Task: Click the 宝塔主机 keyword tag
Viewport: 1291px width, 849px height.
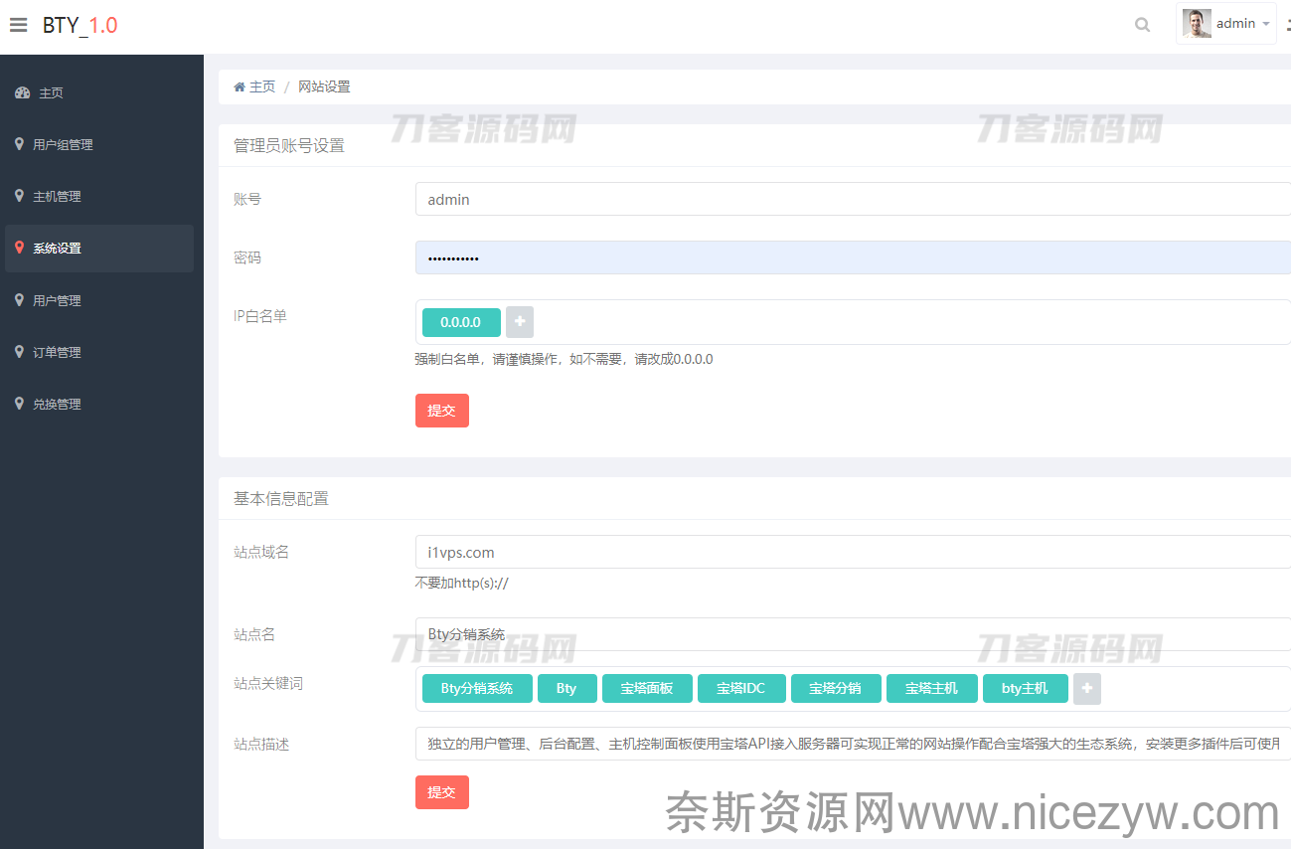Action: [931, 688]
